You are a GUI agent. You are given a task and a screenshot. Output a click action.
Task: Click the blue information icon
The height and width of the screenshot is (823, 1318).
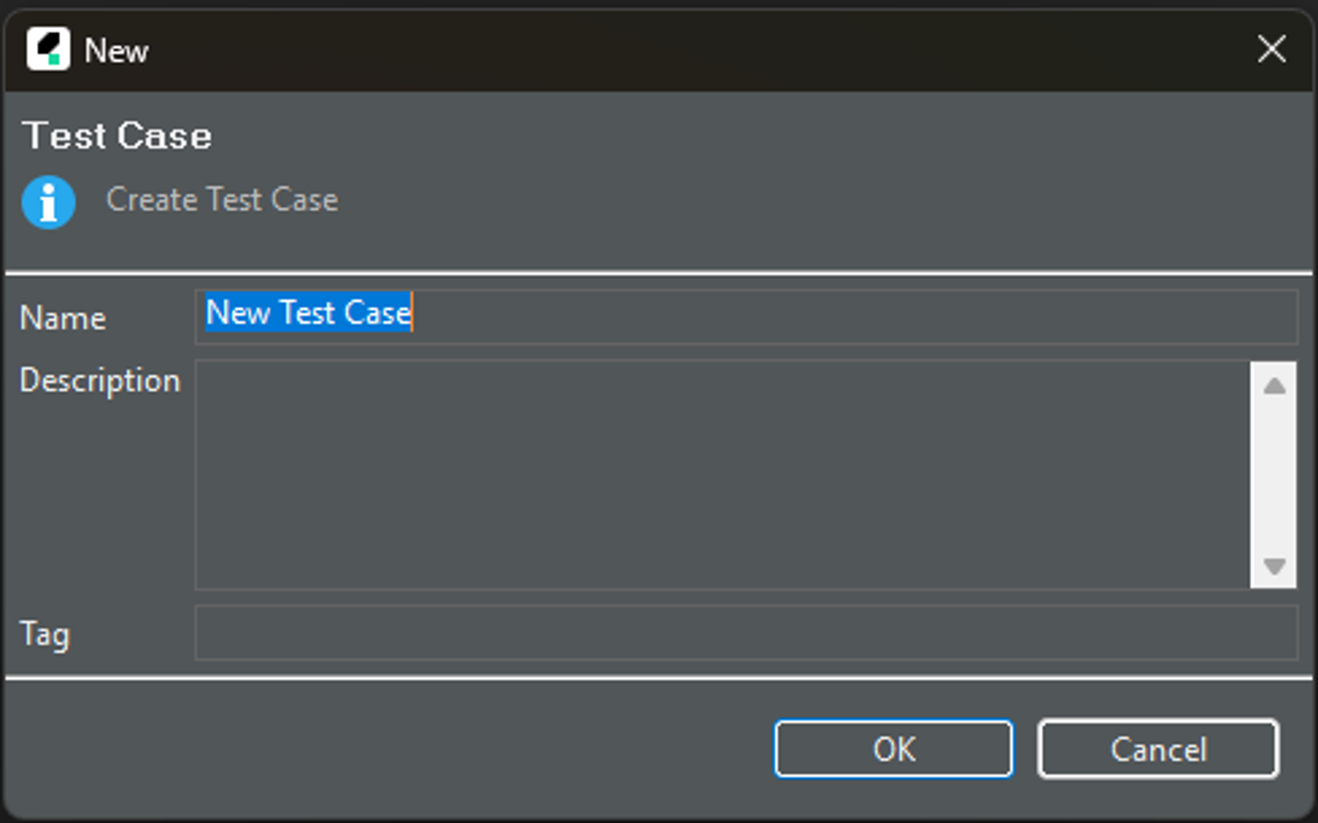tap(49, 202)
